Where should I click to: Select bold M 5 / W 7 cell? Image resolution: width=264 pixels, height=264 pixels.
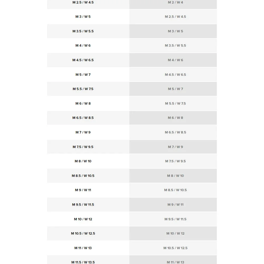[83, 75]
